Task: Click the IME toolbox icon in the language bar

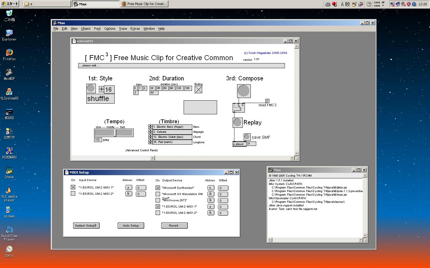Action: [361, 4]
